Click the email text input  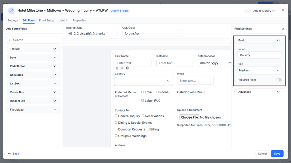point(195,81)
